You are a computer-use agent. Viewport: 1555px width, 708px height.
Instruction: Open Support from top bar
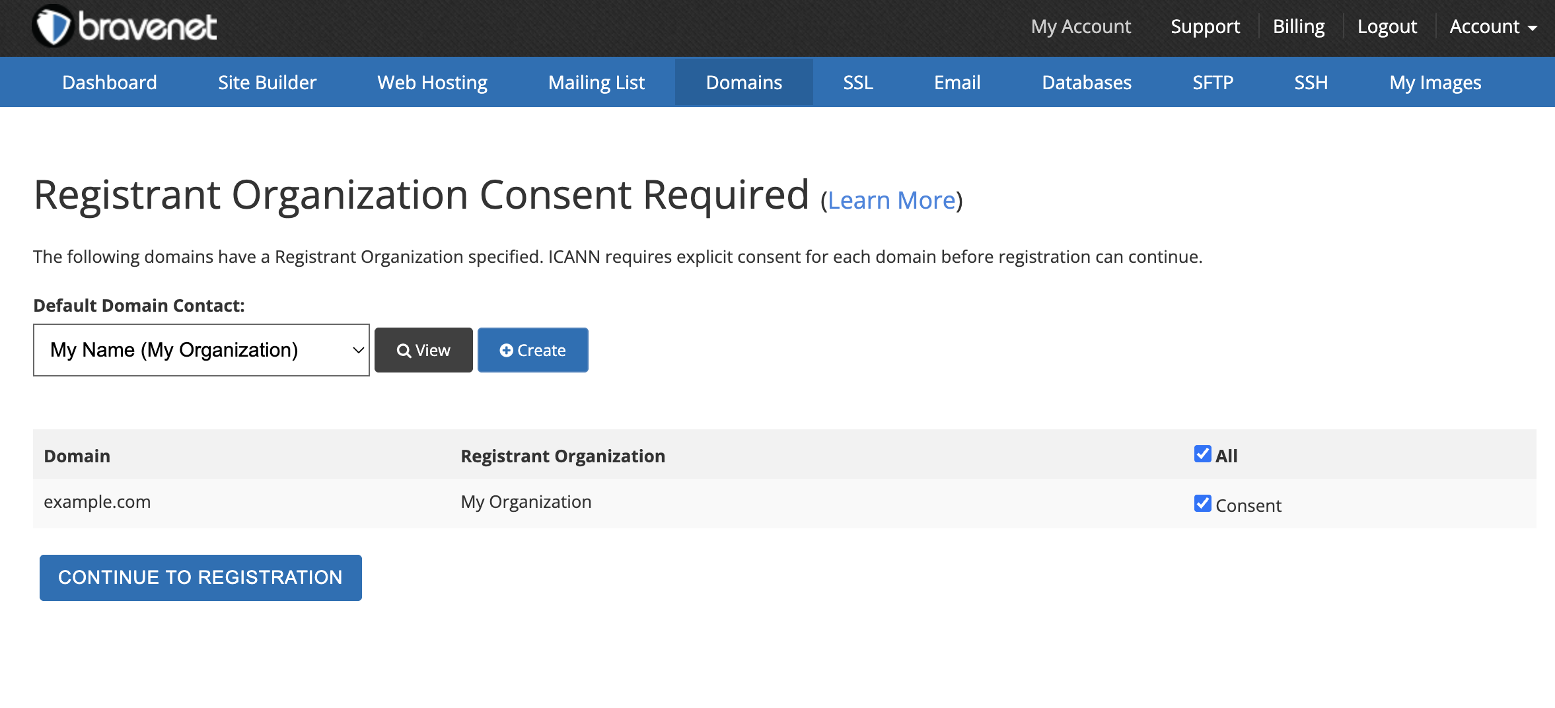point(1205,27)
